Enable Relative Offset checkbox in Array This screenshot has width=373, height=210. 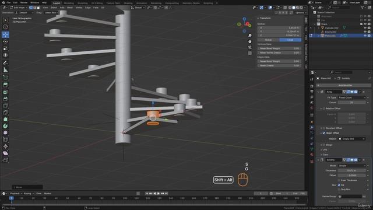point(324,108)
